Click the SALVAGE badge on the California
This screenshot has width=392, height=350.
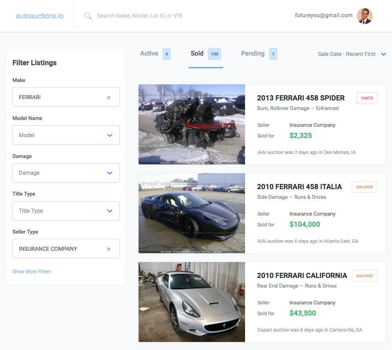(364, 276)
